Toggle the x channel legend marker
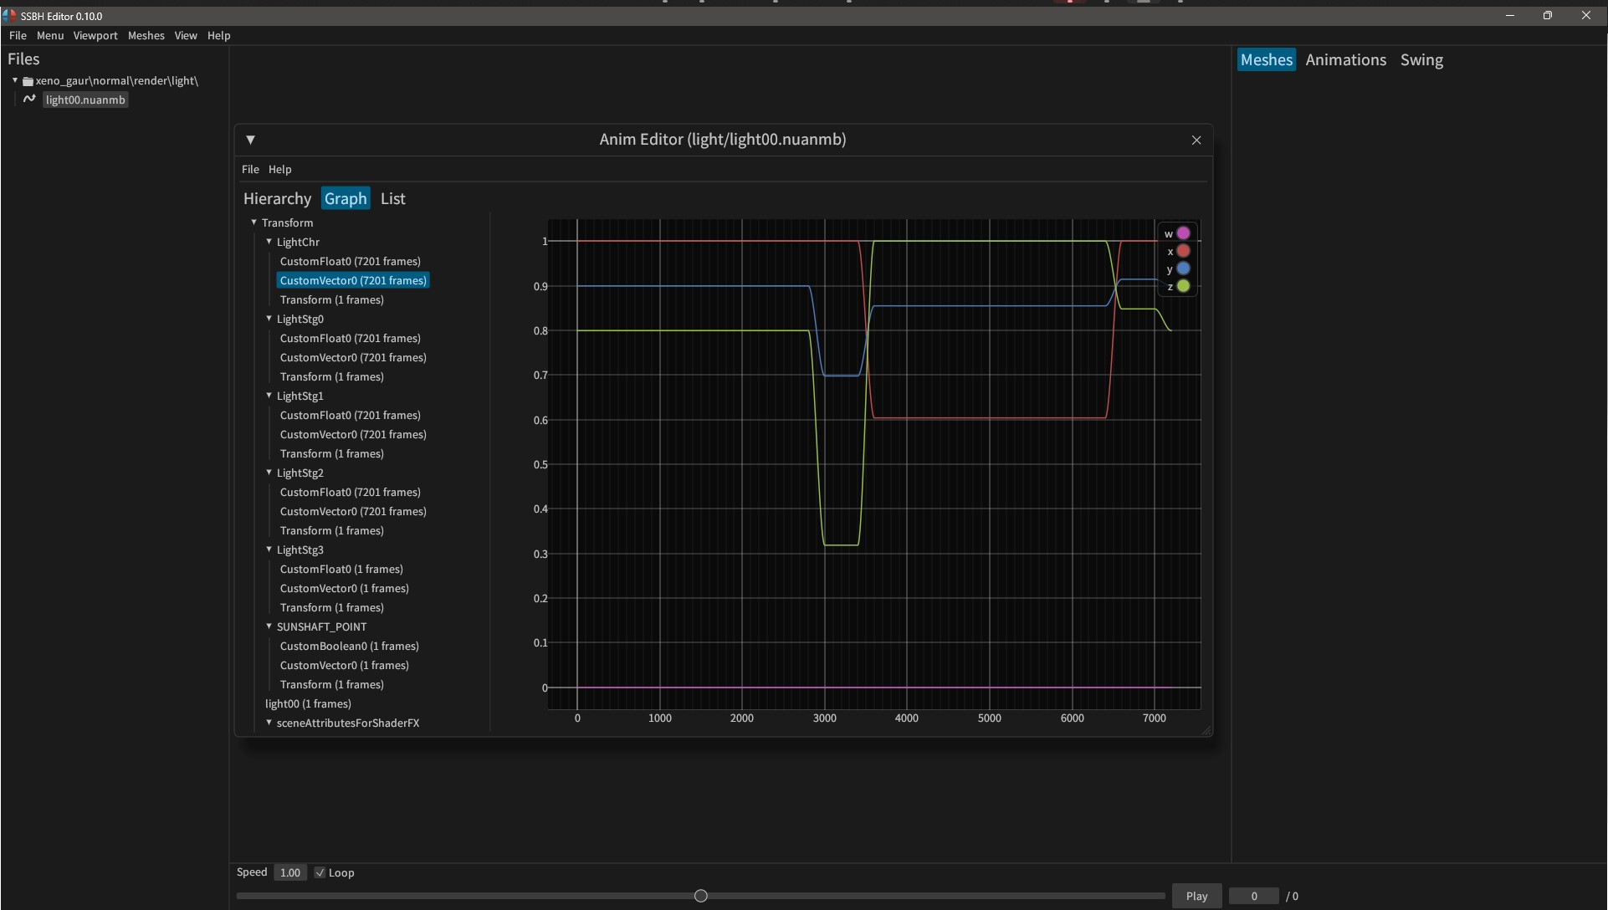This screenshot has height=910, width=1608. coord(1183,251)
